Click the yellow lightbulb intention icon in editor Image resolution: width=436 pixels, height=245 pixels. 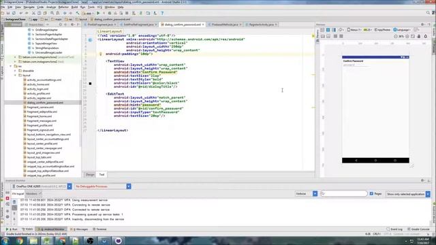click(x=101, y=54)
